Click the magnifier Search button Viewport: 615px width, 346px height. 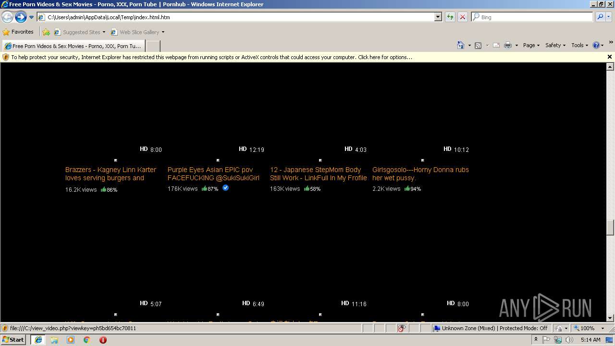[600, 17]
